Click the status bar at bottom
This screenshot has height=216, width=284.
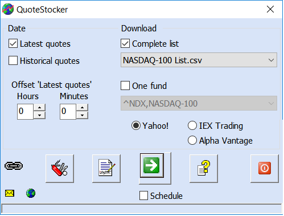142,209
